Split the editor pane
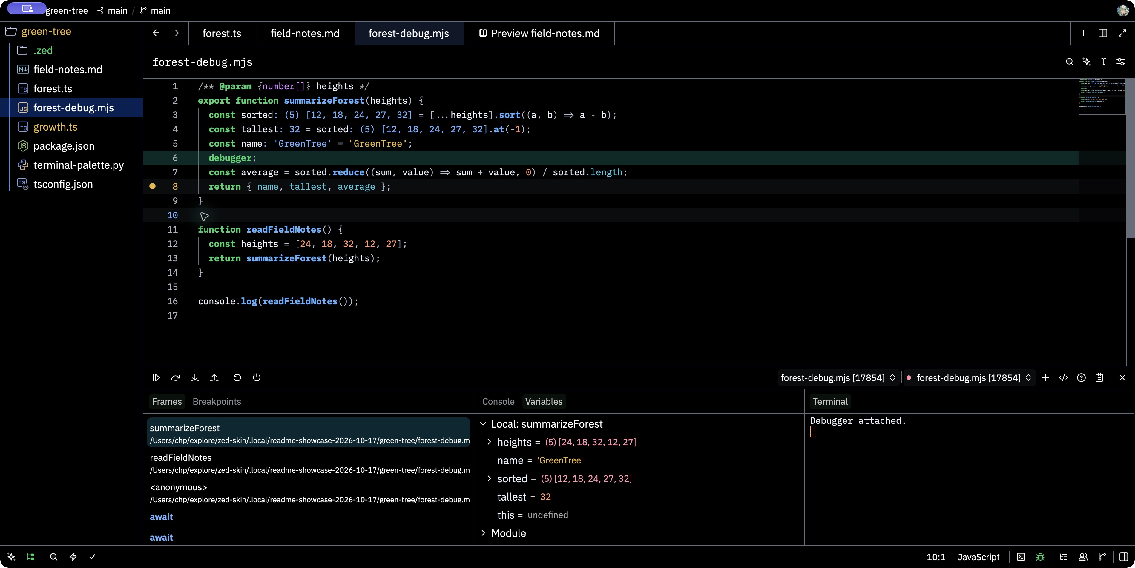The height and width of the screenshot is (568, 1135). click(1103, 33)
